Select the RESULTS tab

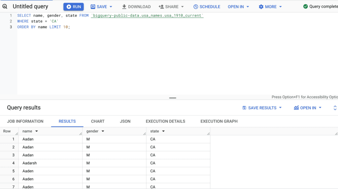click(67, 121)
